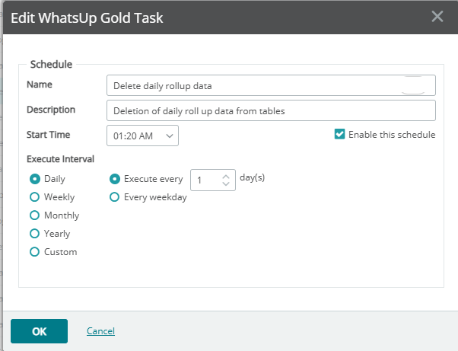
Task: Click the Start Time label
Action: click(48, 135)
